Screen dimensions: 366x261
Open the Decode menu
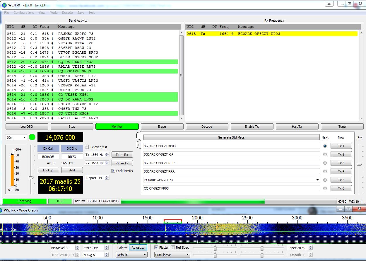tap(67, 13)
